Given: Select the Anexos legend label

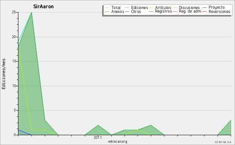Looking at the screenshot, I should [117, 11].
